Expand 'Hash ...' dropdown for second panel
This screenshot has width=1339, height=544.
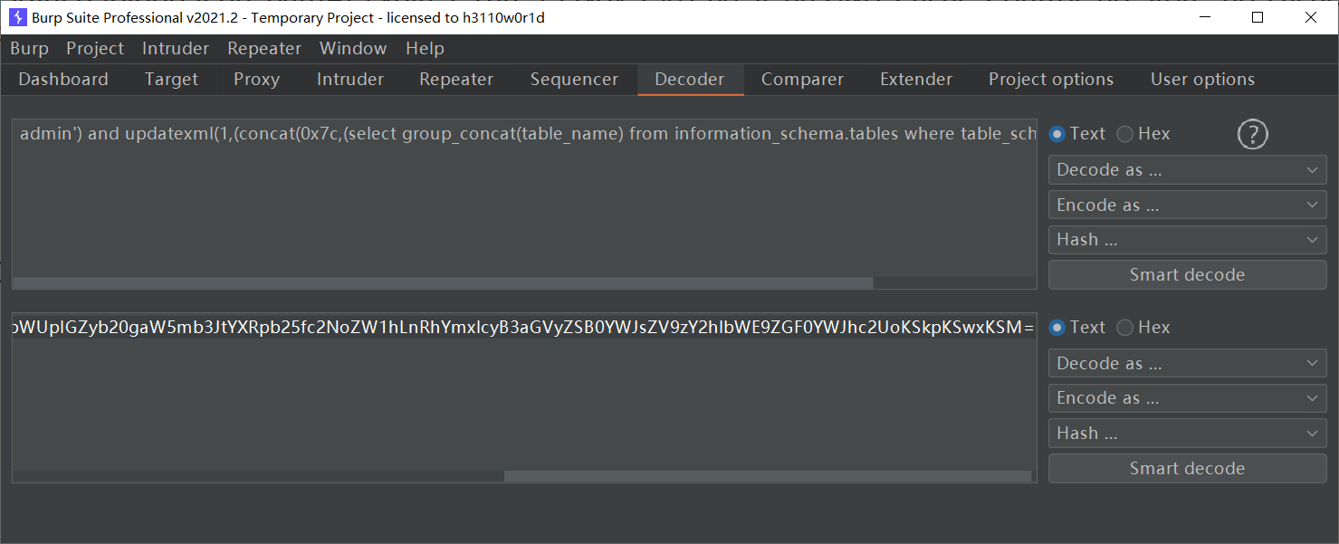[1187, 434]
